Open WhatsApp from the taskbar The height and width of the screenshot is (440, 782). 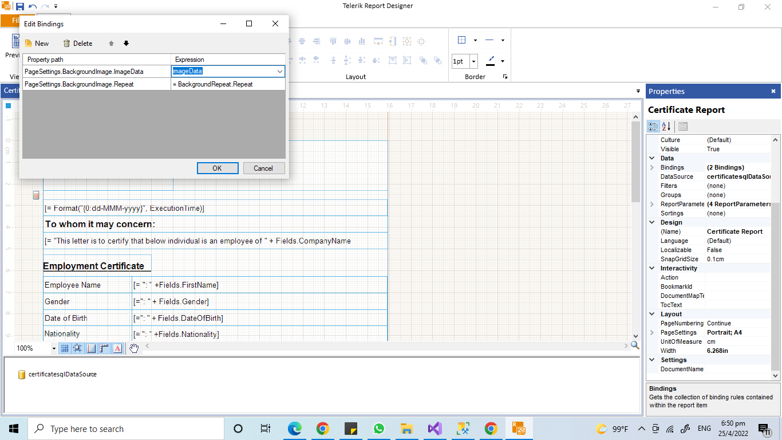coord(378,429)
